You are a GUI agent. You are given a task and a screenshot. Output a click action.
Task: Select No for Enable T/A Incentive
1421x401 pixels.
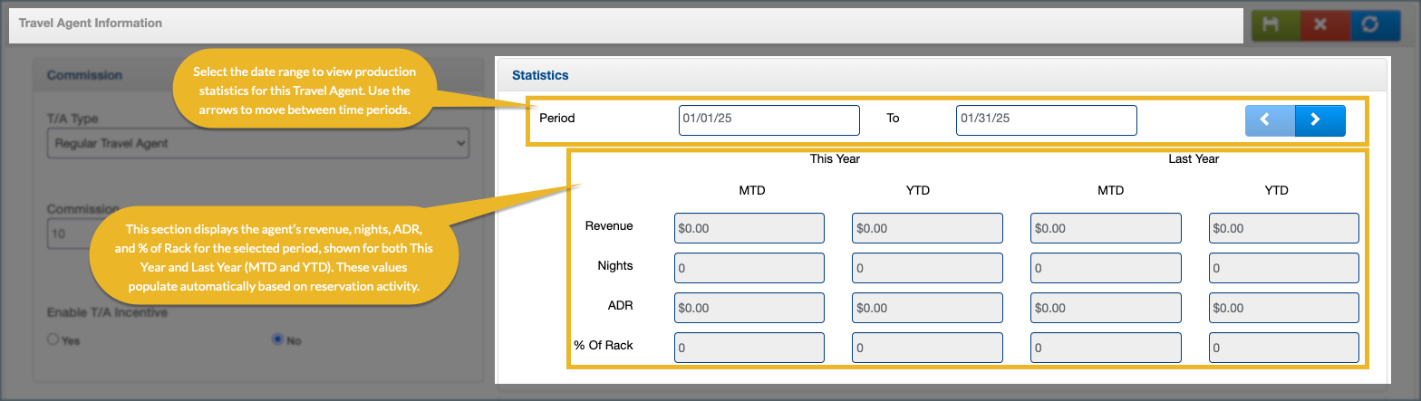click(x=278, y=339)
